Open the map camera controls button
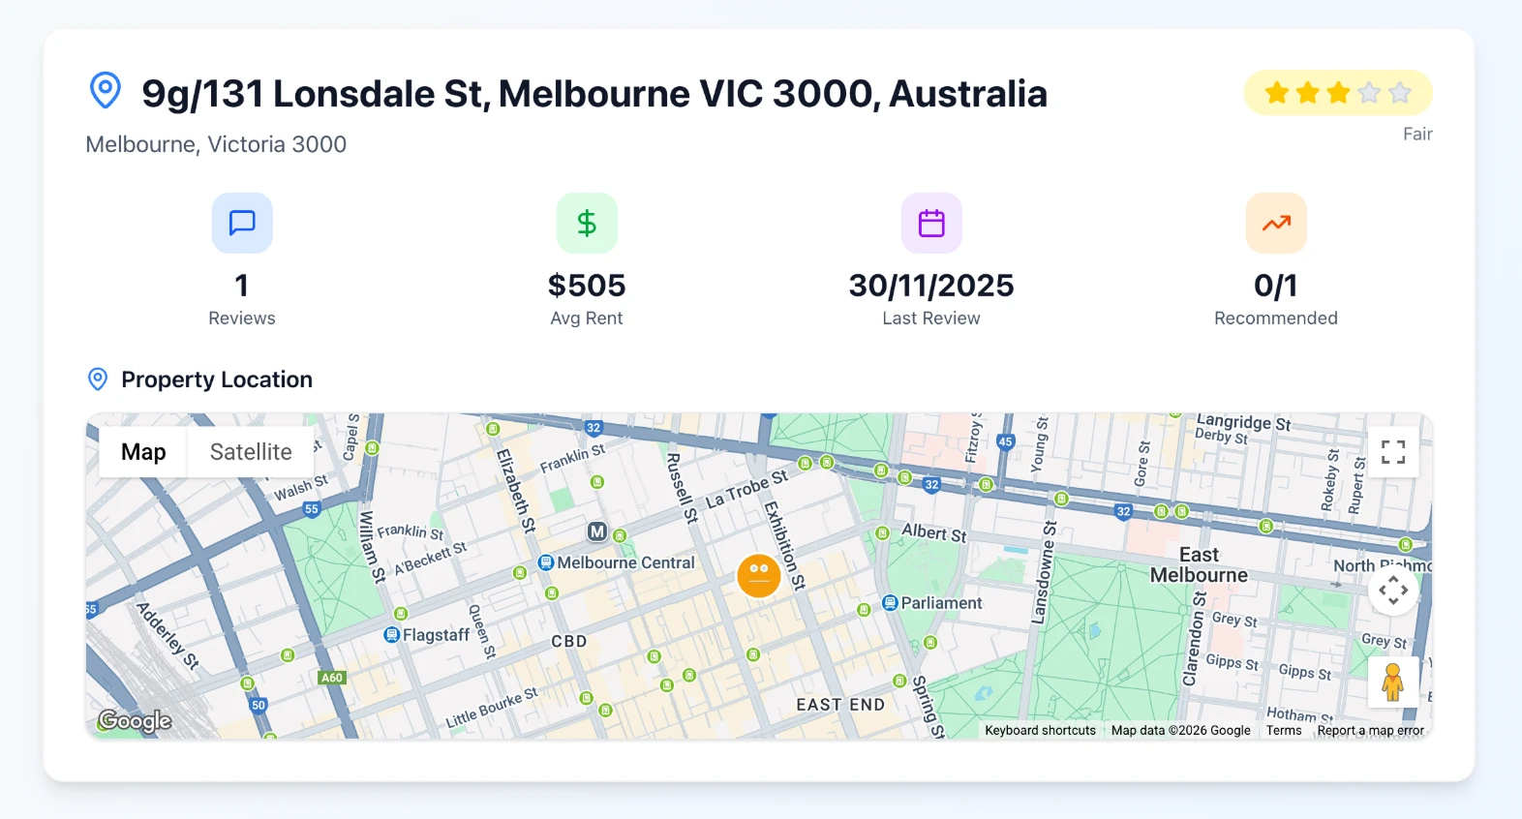Image resolution: width=1522 pixels, height=819 pixels. pos(1393,590)
